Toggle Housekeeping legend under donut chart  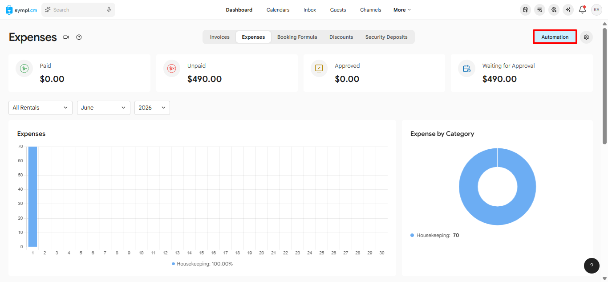[x=434, y=235]
